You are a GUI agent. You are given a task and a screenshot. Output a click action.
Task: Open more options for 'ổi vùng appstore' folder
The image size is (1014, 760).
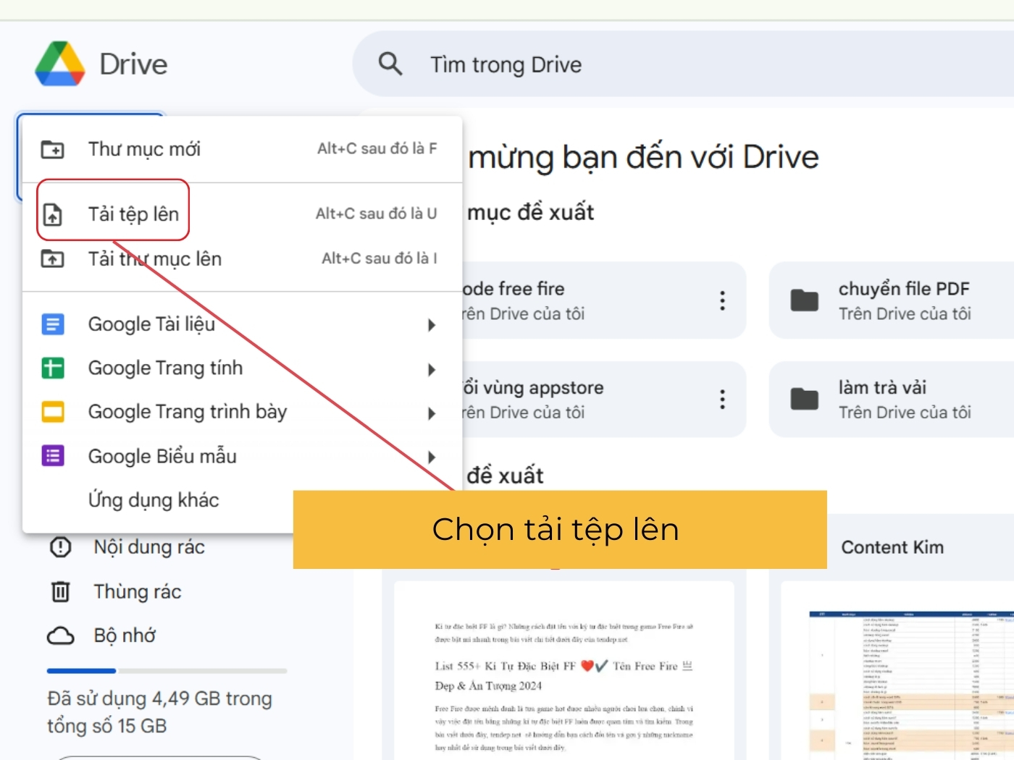pyautogui.click(x=722, y=399)
